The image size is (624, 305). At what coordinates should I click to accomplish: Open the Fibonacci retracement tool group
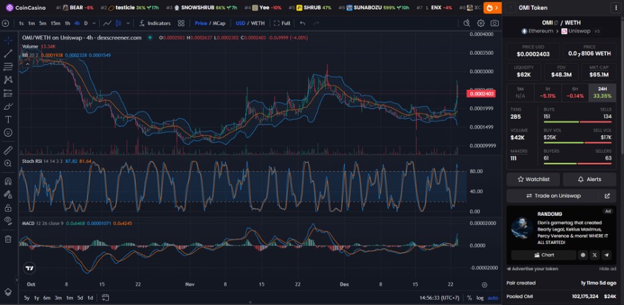click(8, 67)
